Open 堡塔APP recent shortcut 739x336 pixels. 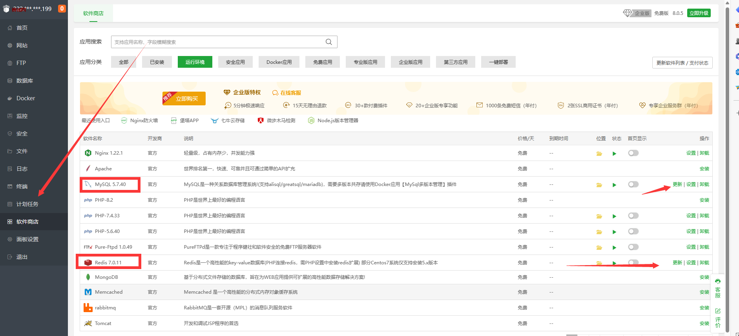click(x=185, y=121)
